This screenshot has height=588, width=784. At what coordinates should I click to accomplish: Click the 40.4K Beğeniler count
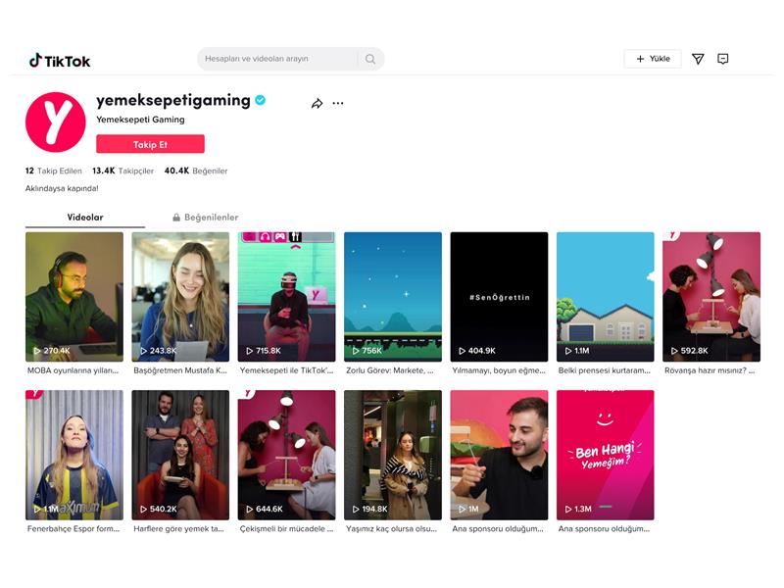196,171
